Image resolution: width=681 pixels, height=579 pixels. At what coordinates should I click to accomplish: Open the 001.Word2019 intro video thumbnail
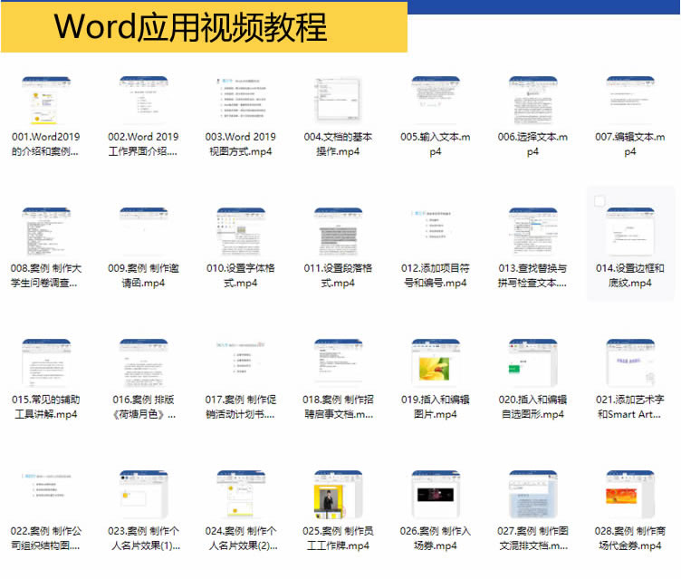pyautogui.click(x=46, y=101)
